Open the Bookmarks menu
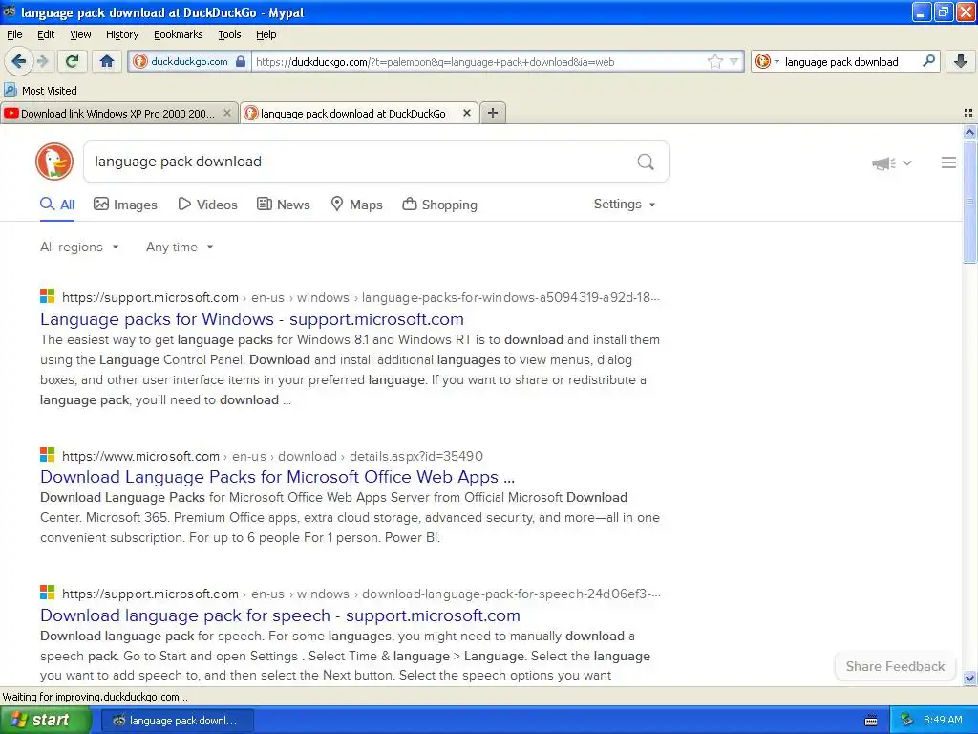 point(178,34)
